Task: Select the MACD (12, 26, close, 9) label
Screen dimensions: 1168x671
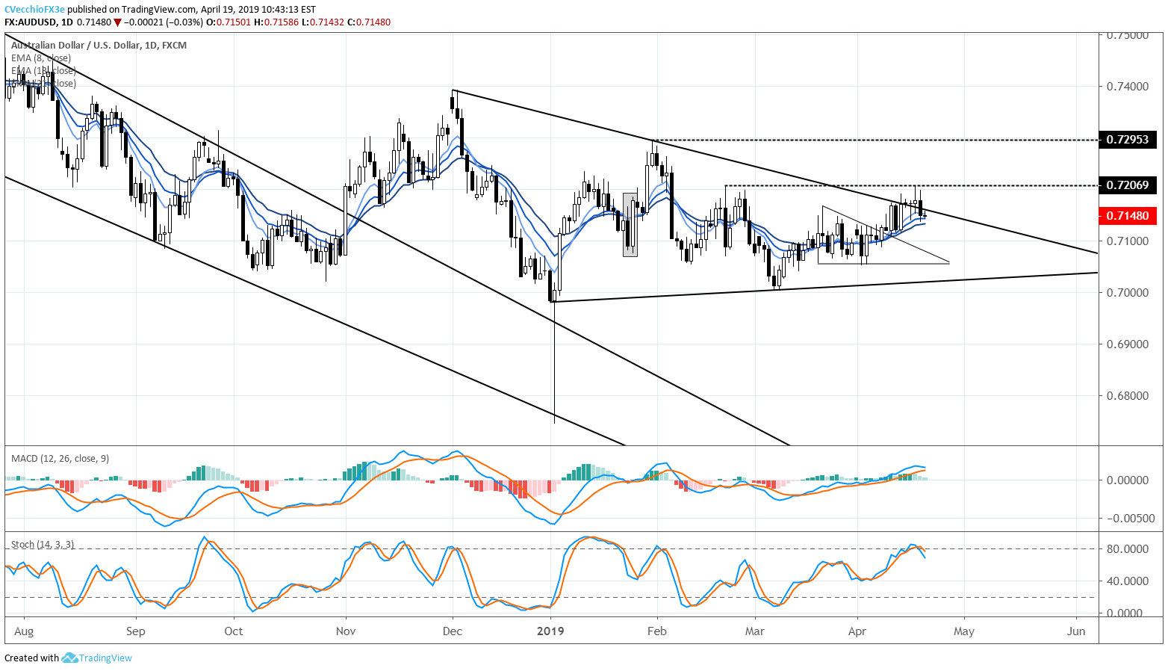Action: point(60,458)
